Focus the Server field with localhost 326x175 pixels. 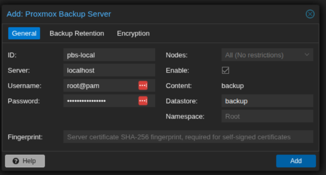[109, 70]
